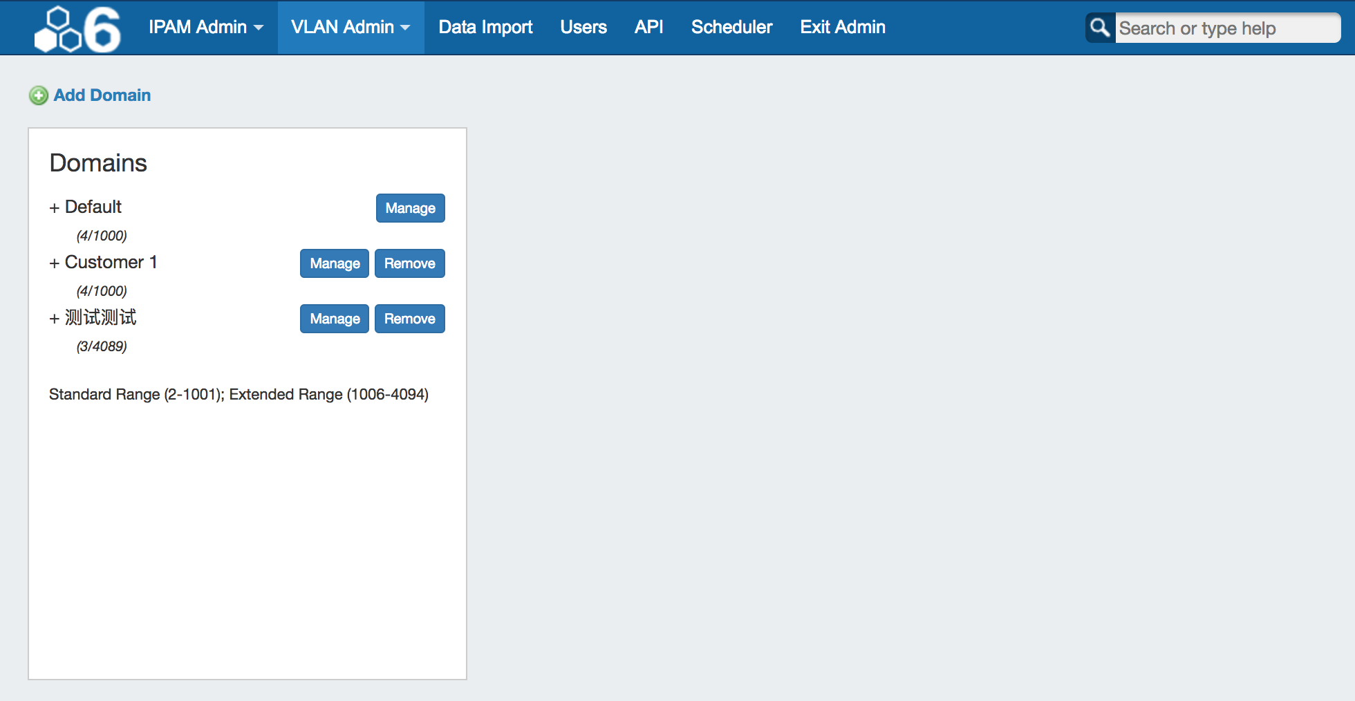Click into the search or help field
This screenshot has width=1355, height=701.
[1226, 28]
